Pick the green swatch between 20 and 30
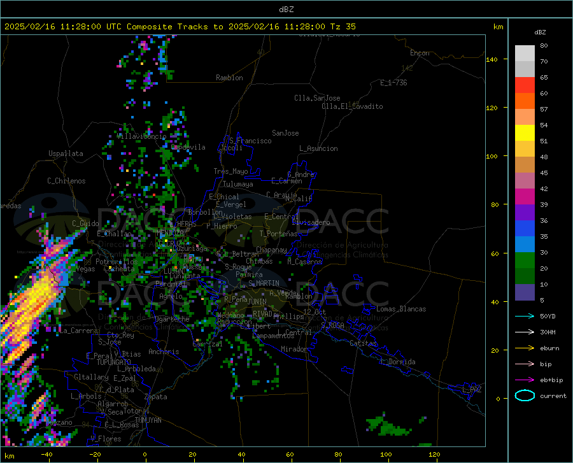Viewport: 573px width, 463px height. click(x=525, y=260)
